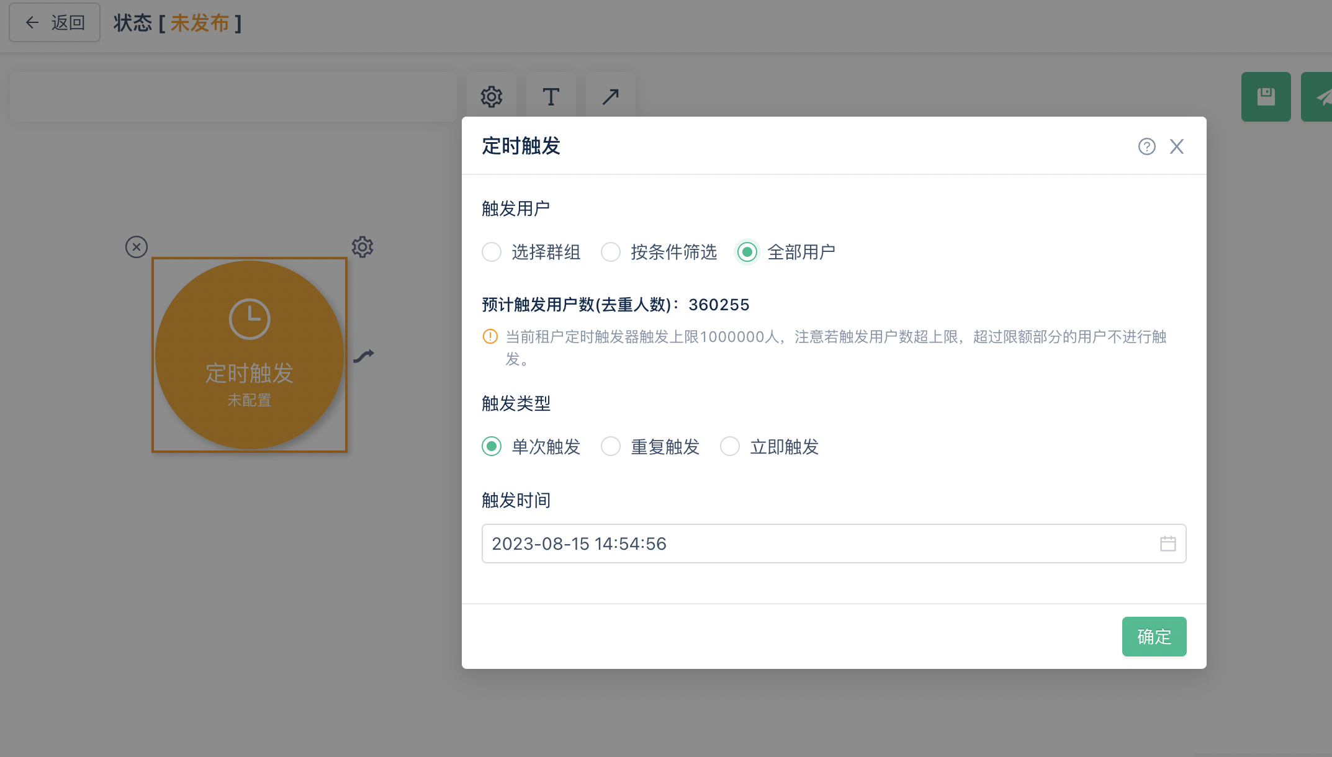Open canvas settings gear in toolbar

(x=492, y=97)
